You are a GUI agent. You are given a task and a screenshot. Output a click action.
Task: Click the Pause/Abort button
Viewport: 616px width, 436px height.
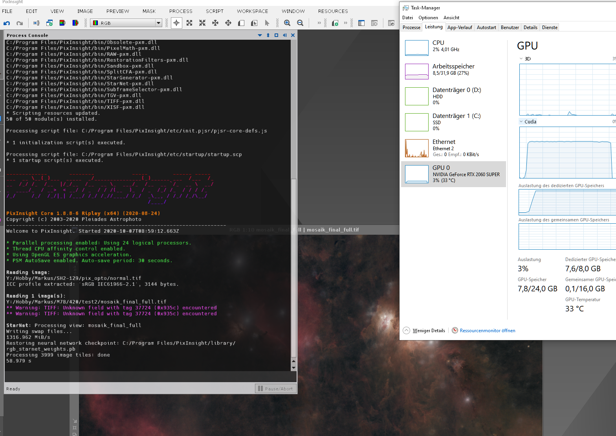coord(275,388)
